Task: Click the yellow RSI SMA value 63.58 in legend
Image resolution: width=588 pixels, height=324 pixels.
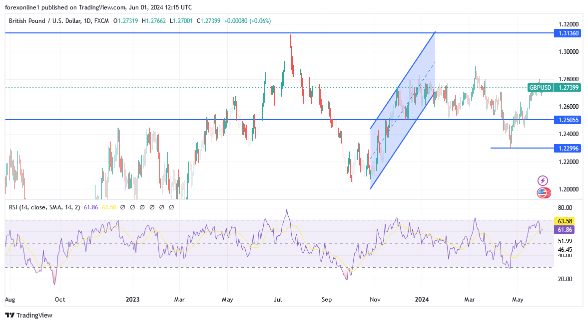Action: [x=109, y=207]
